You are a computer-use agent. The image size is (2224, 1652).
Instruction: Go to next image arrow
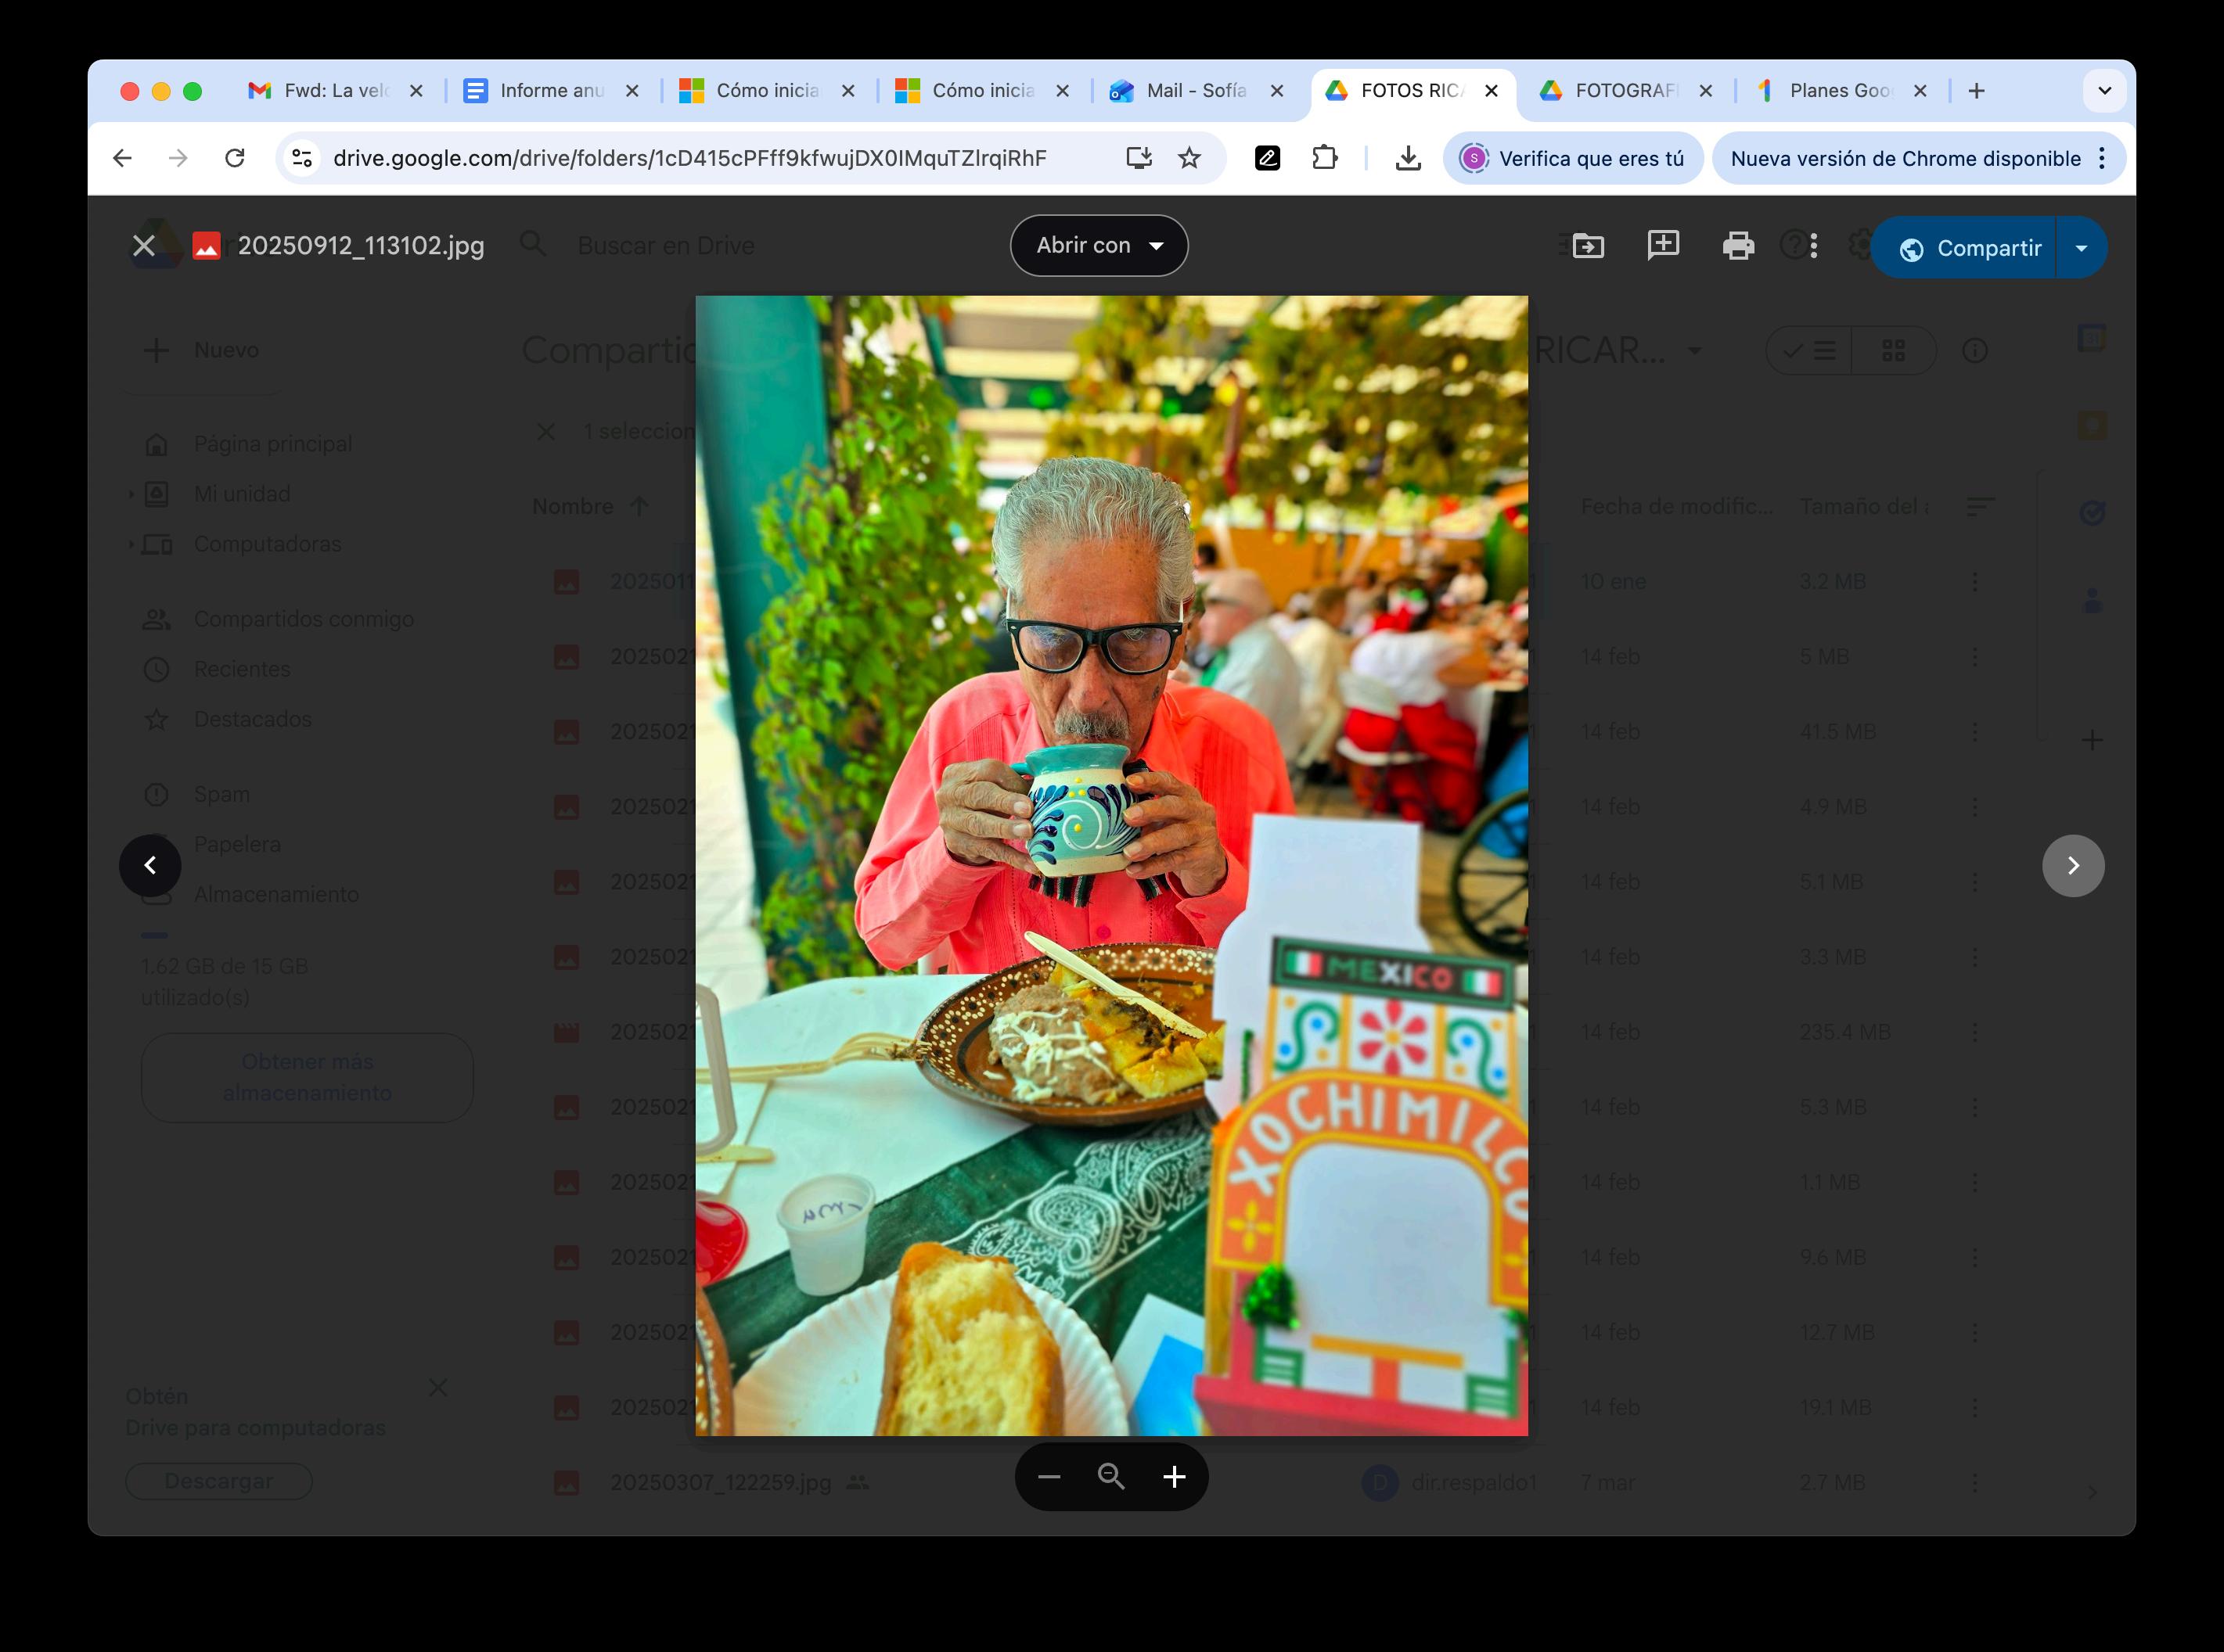[2073, 866]
